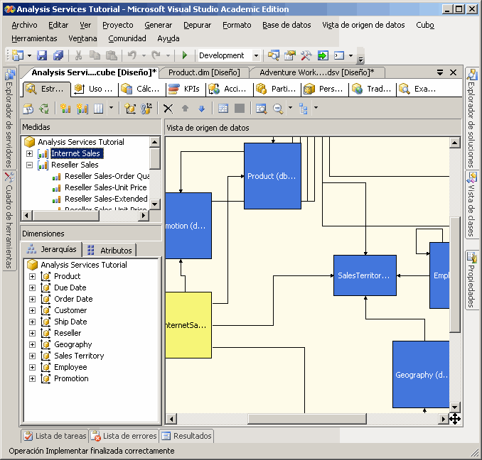Click the Show Tables icon
Screen dimensions: 482x460
pyautogui.click(x=223, y=109)
